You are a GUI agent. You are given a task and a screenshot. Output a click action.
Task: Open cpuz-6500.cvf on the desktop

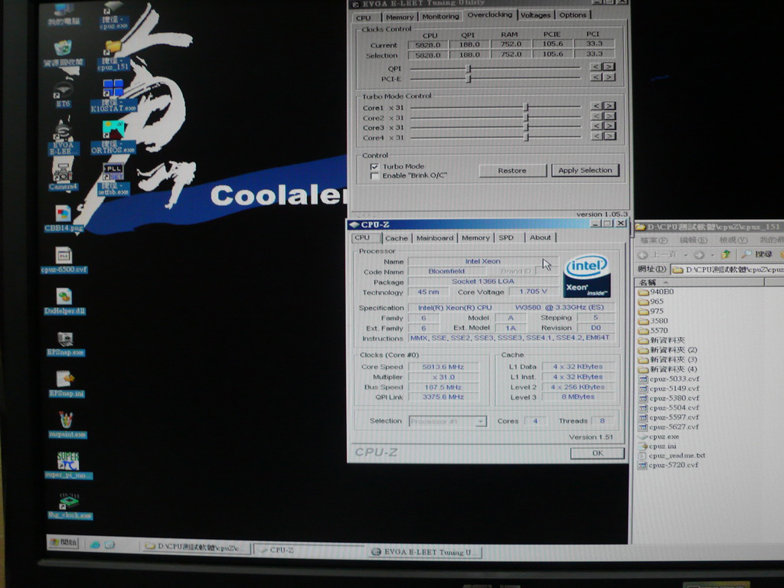[64, 260]
